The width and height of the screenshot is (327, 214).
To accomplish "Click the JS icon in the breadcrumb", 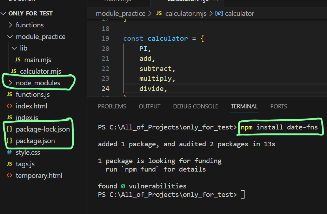I will [x=159, y=14].
